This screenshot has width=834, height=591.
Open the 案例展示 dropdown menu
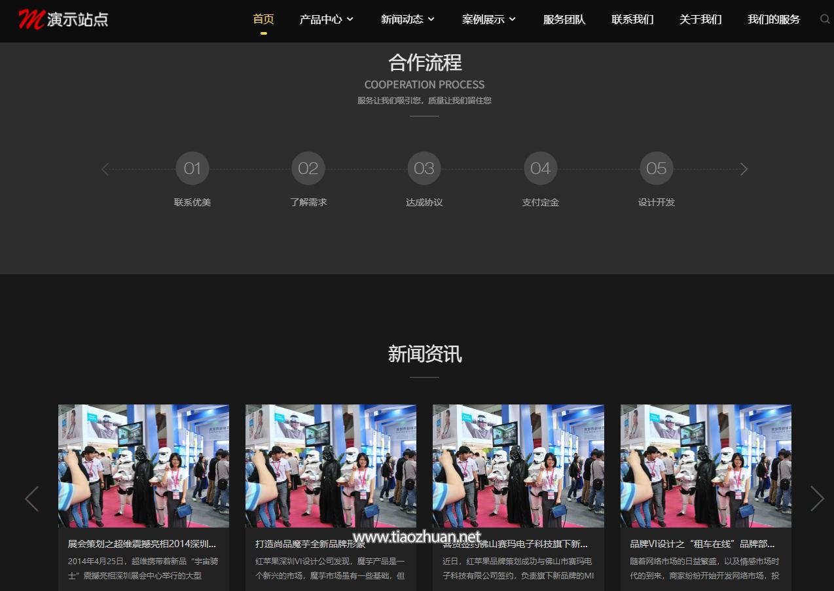[x=488, y=20]
